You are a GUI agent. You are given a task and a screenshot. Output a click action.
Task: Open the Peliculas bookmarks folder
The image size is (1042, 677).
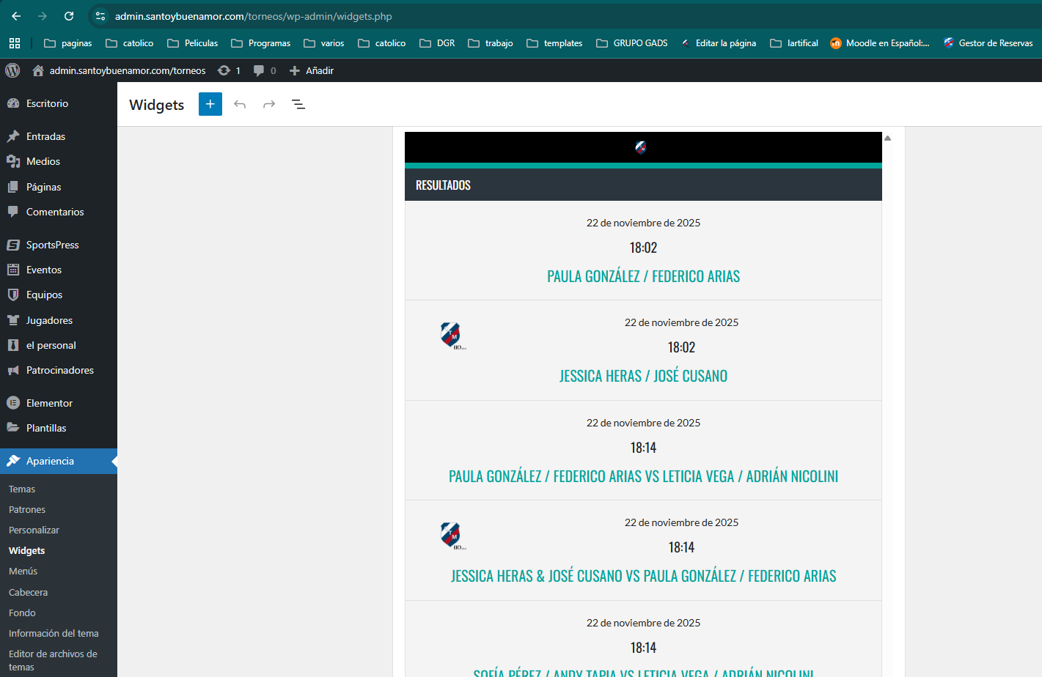193,43
